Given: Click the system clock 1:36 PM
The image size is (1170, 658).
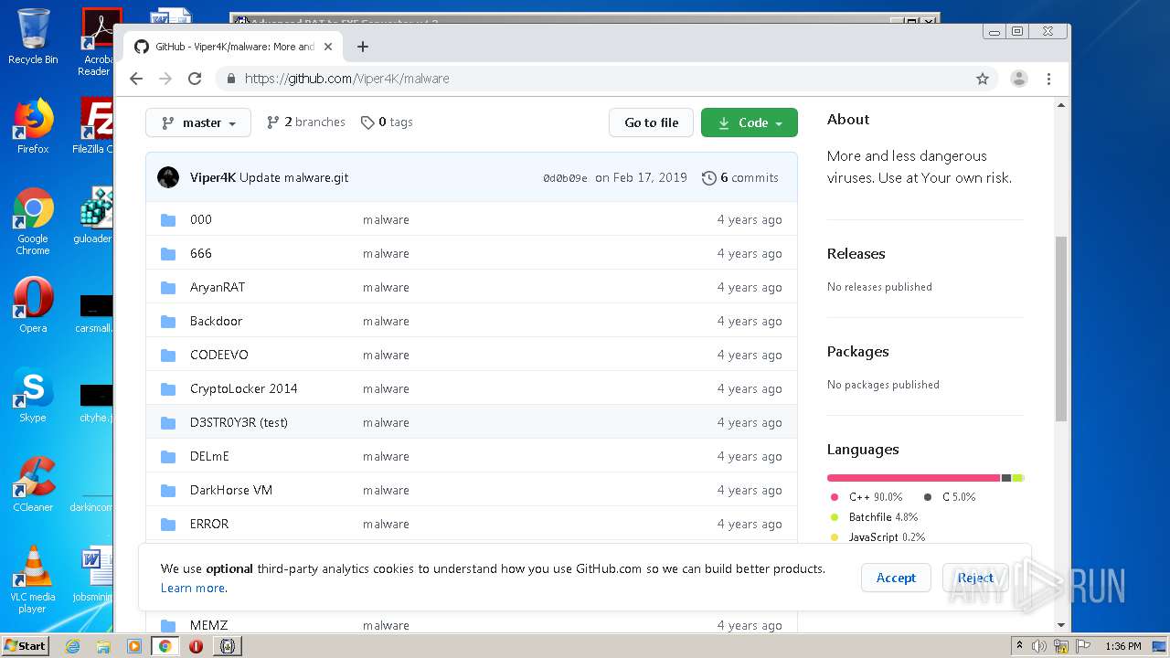Looking at the screenshot, I should pos(1122,646).
